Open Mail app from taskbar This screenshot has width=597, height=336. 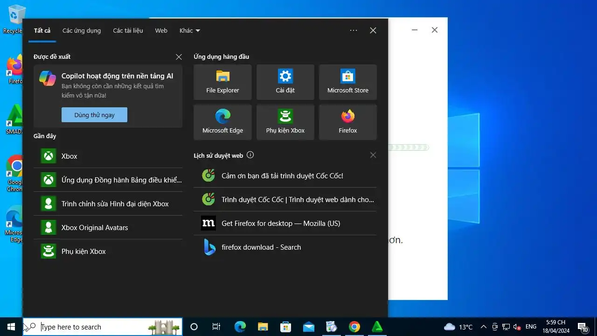coord(308,327)
